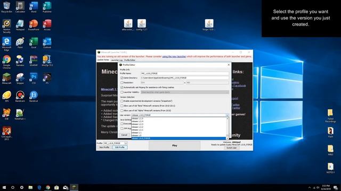The image size is (341, 191).
Task: Open the WinRAR desktop shortcut
Action: (34, 60)
